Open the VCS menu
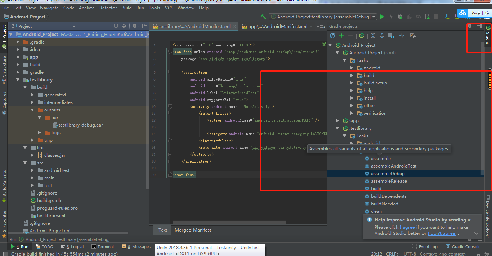 point(169,8)
